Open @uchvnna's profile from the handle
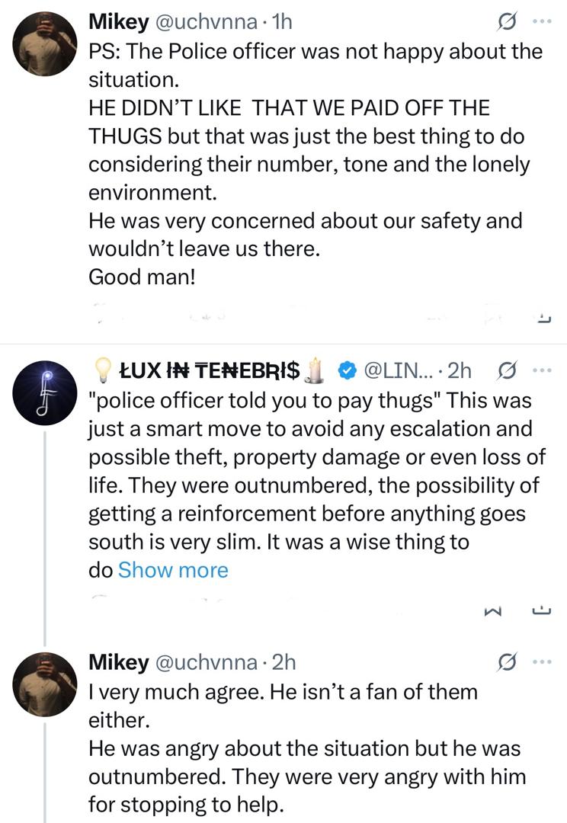 (x=202, y=22)
